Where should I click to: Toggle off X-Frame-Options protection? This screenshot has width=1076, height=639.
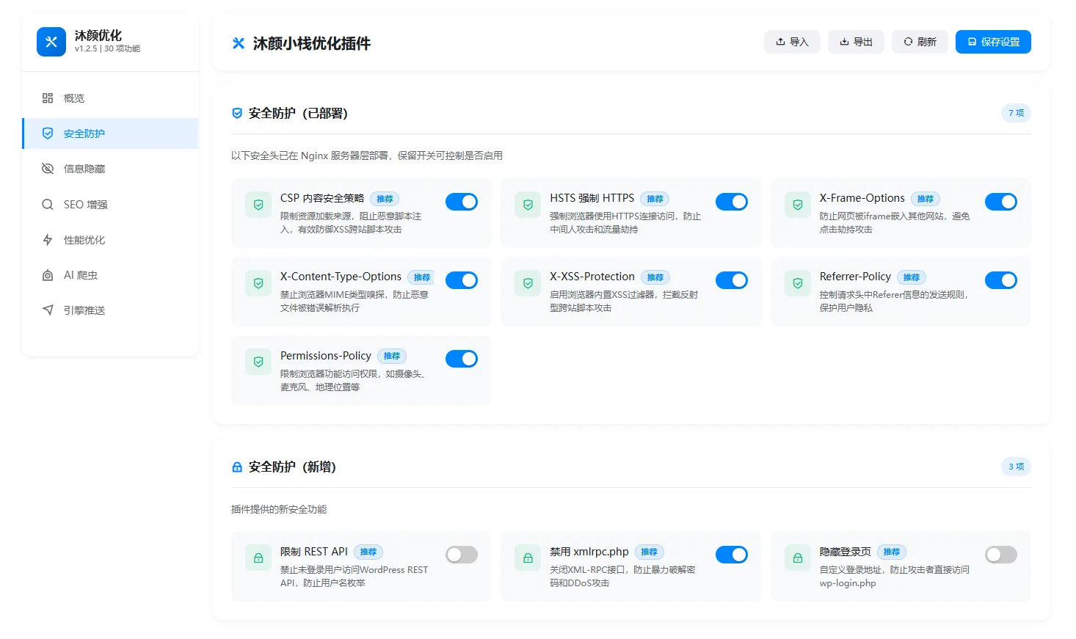pyautogui.click(x=1000, y=202)
